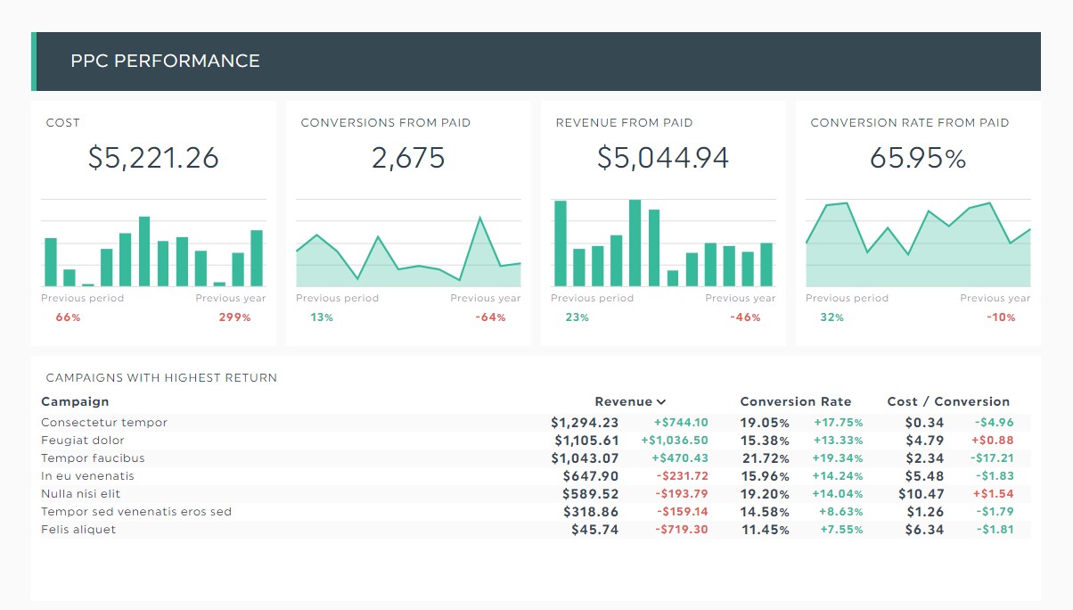Click the $1,294.23 revenue cell
1073x610 pixels.
coord(585,423)
